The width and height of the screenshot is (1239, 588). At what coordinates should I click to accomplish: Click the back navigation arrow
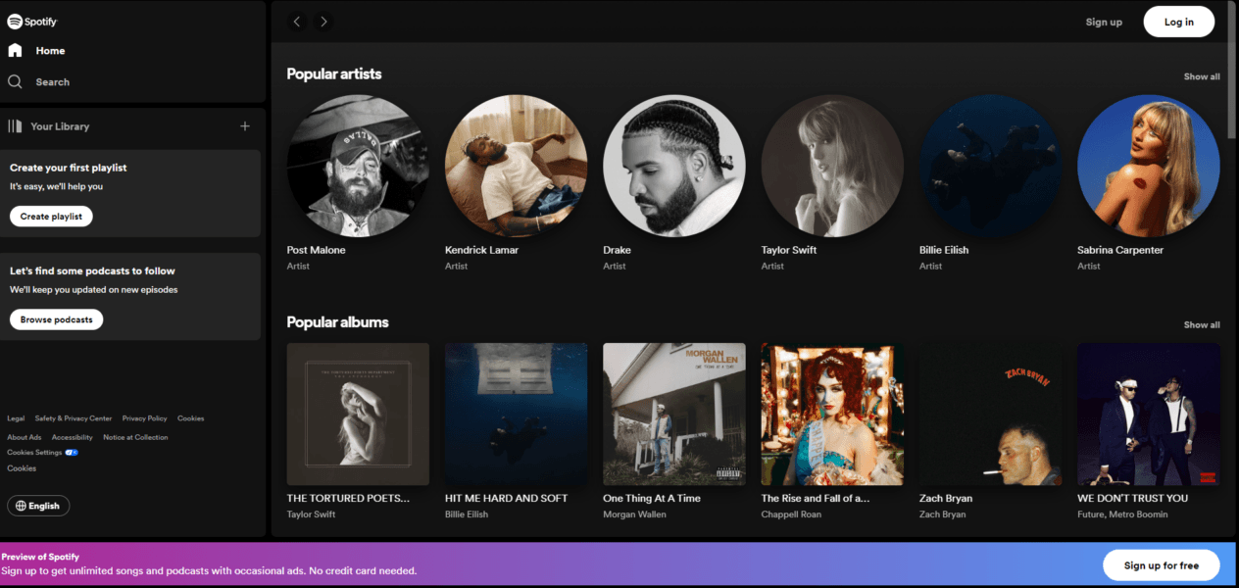click(x=297, y=21)
